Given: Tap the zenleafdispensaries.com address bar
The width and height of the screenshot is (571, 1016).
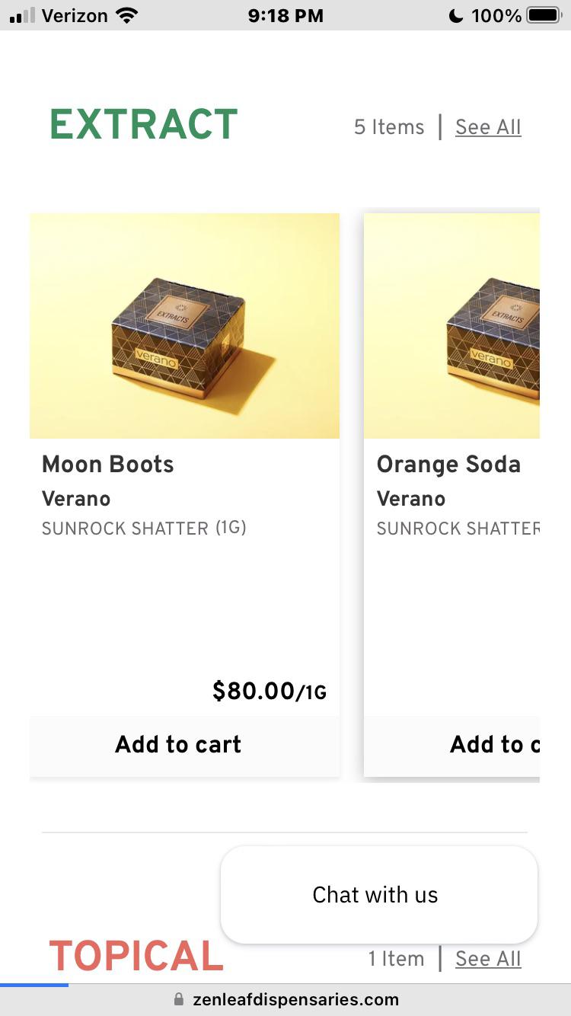Looking at the screenshot, I should click(295, 999).
